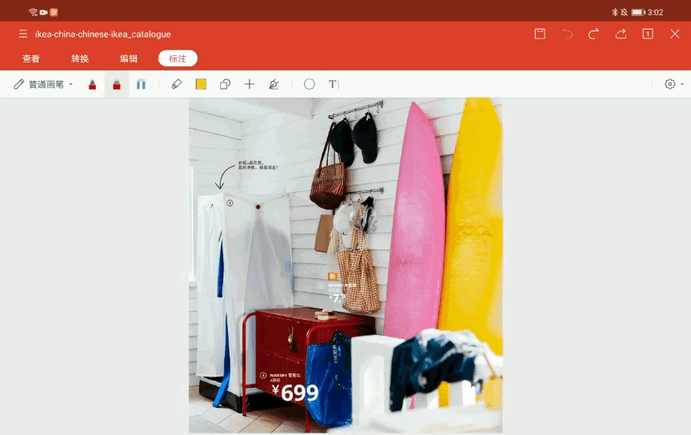Select the red highlighter marker
The width and height of the screenshot is (691, 435).
click(117, 84)
